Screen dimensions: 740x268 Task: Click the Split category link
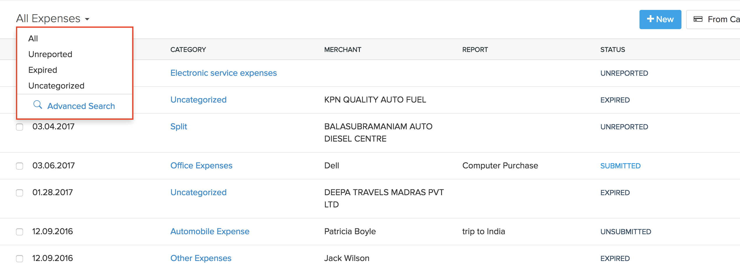point(179,126)
